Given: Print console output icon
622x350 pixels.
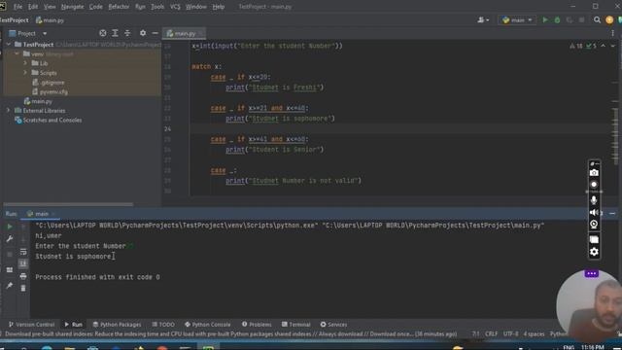Looking at the screenshot, I should (x=23, y=276).
